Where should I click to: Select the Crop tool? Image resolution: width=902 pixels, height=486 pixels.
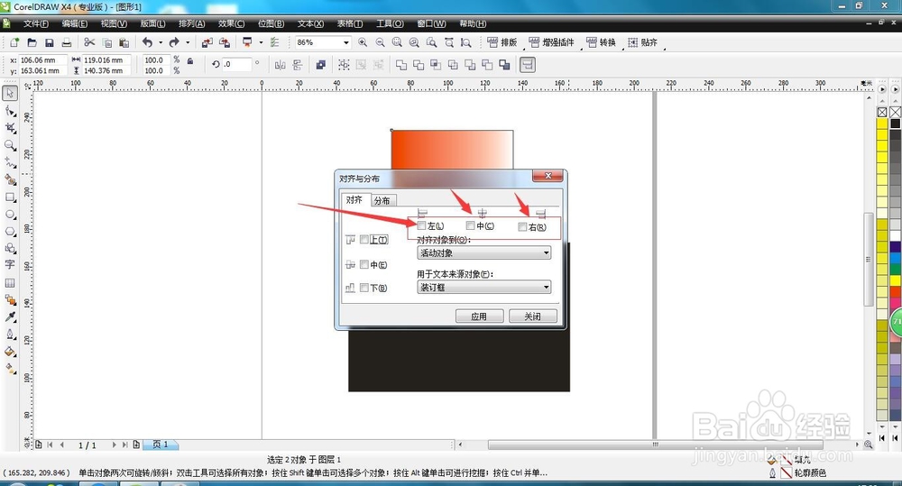[10, 128]
